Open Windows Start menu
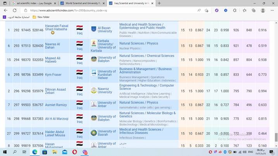This screenshot has width=278, height=156. tap(5, 152)
